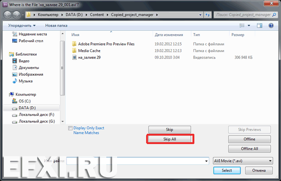281x181 pixels.
Task: Enable Display Only Exact Name Matches checkbox
Action: tap(70, 128)
